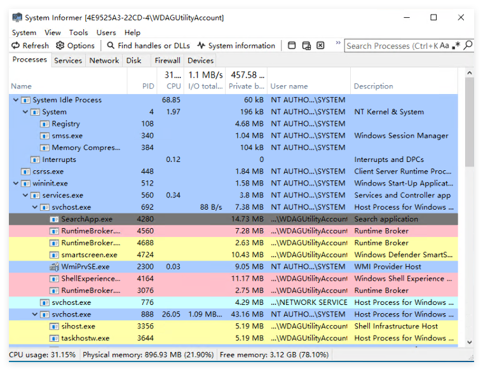The width and height of the screenshot is (483, 371).
Task: Click the svchost.exe PID 776 icon
Action: pos(44,302)
